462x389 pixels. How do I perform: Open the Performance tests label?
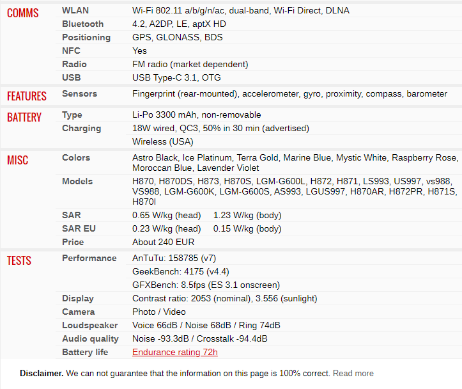tap(89, 258)
